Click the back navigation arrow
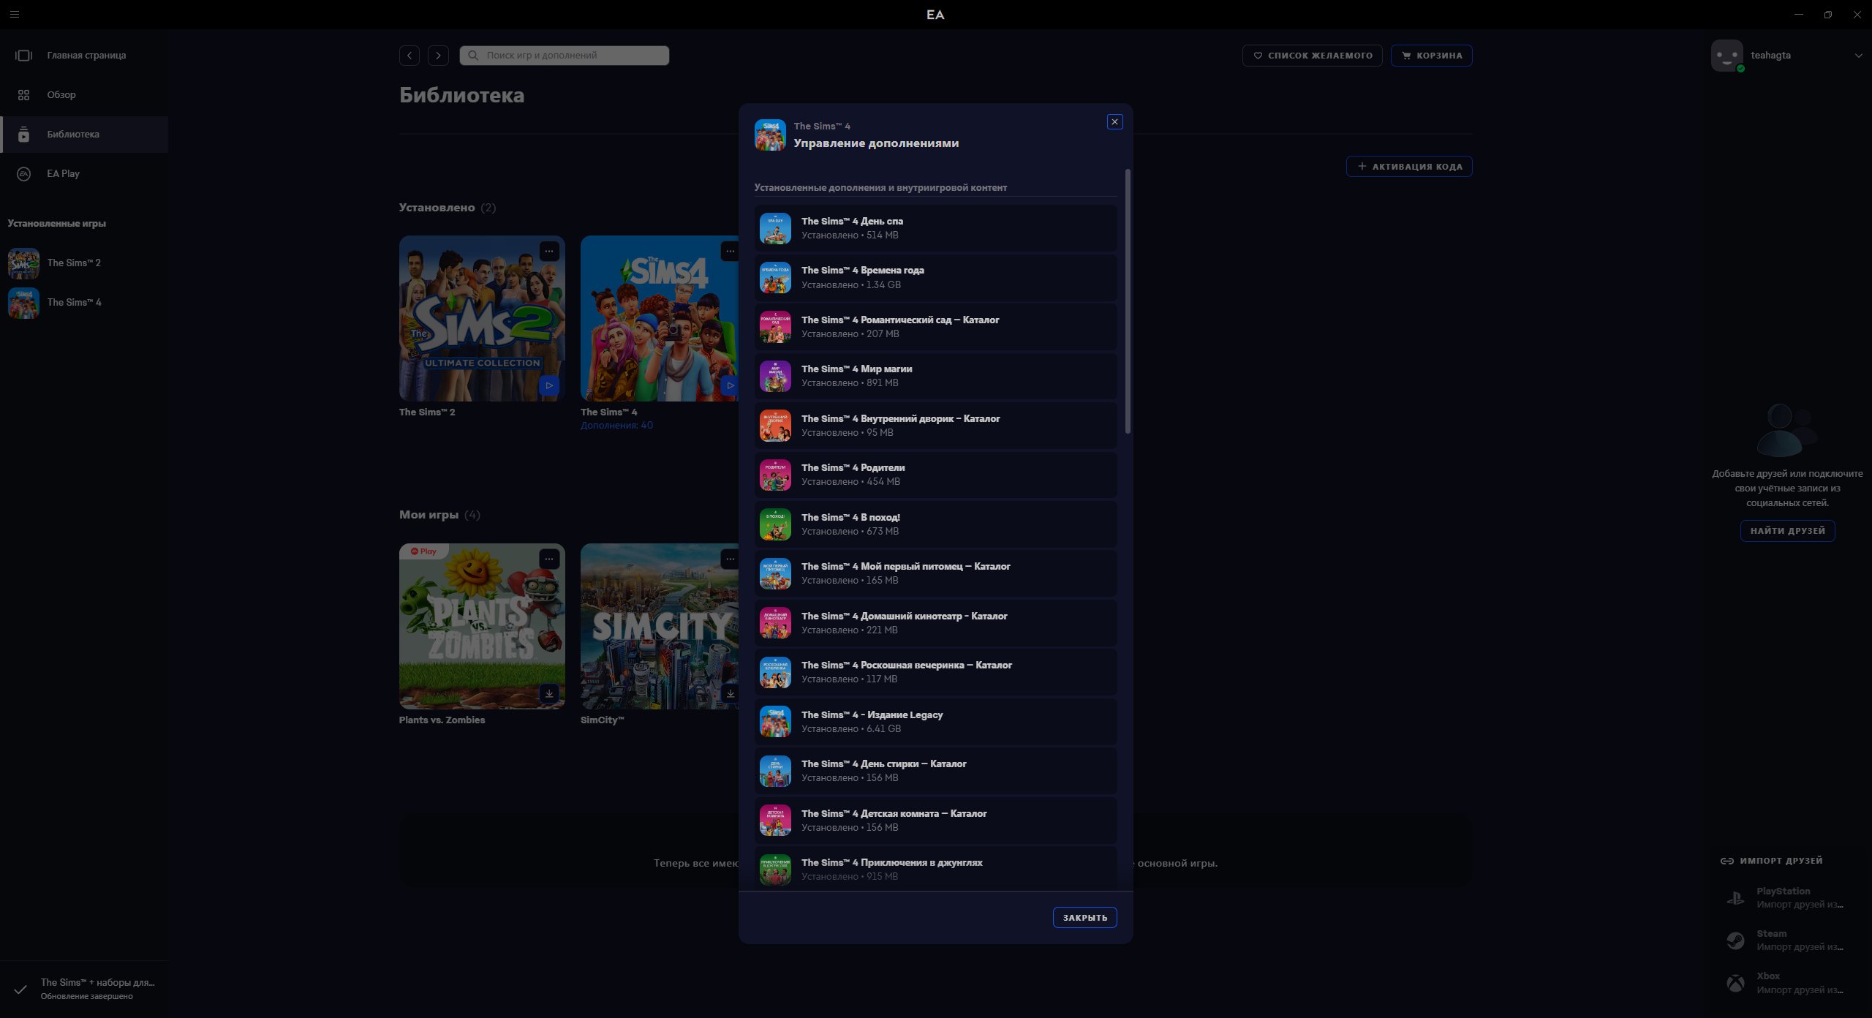Screen dimensions: 1872x1018 409,56
